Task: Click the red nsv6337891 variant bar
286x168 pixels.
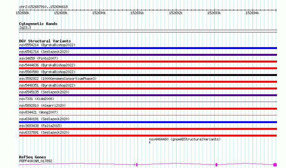Action: click(x=148, y=136)
